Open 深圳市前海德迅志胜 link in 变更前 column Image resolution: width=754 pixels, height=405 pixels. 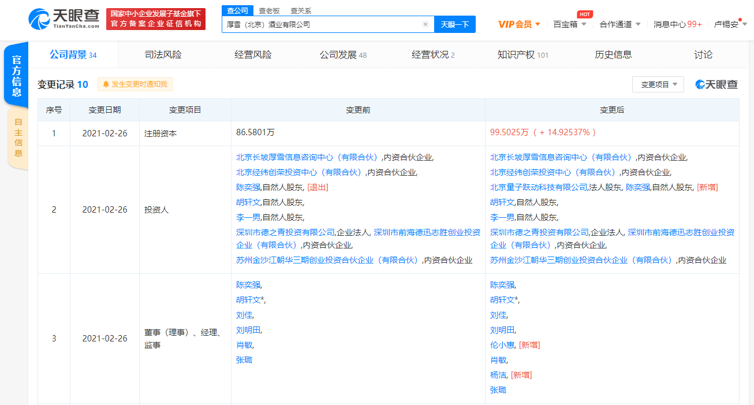358,239
